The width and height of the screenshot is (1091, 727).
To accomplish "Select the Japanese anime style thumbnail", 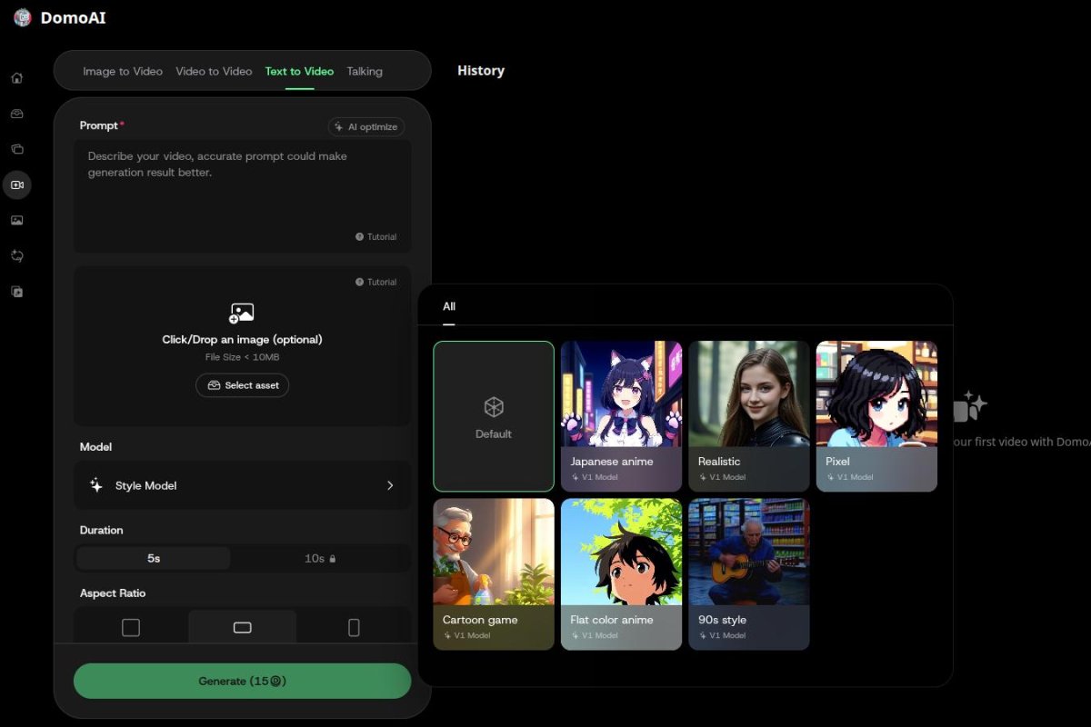I will coord(621,416).
